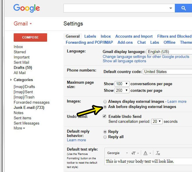Open the Chat settings tab
Image resolution: width=192 pixels, height=172 pixels.
(x=141, y=43)
